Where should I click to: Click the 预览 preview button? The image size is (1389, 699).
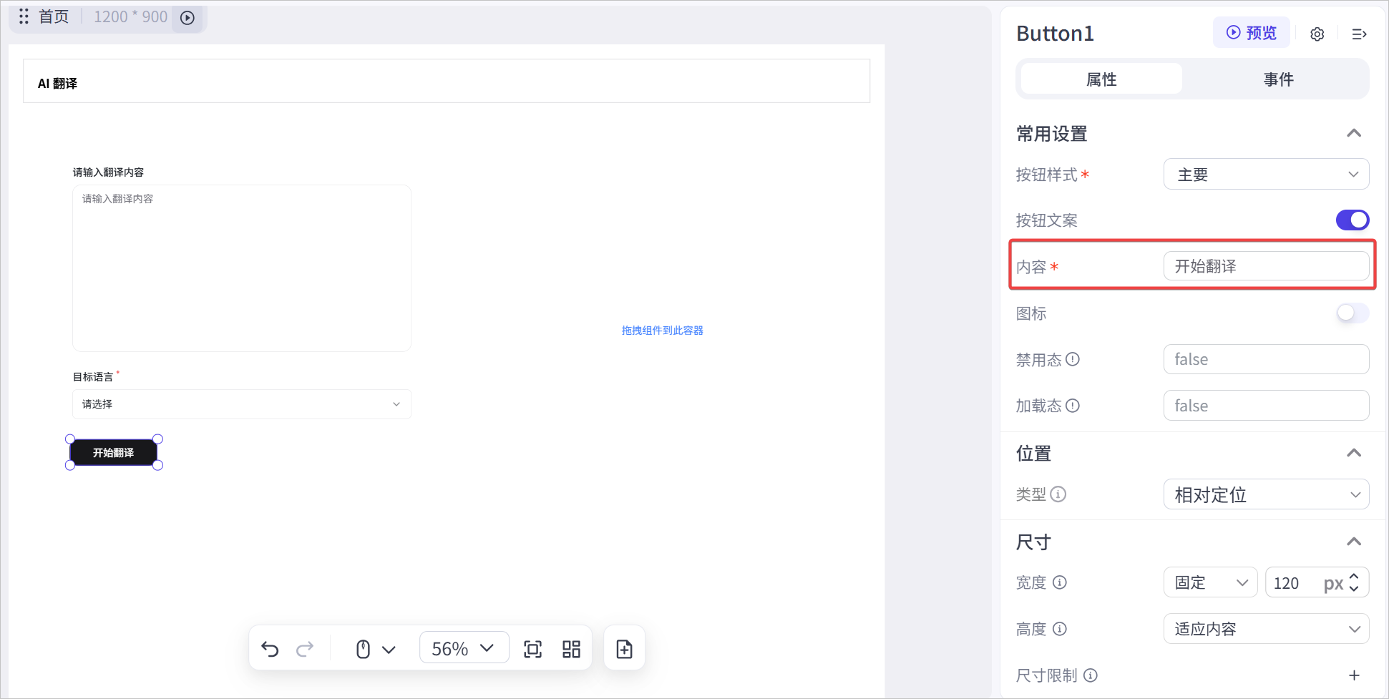(x=1251, y=33)
